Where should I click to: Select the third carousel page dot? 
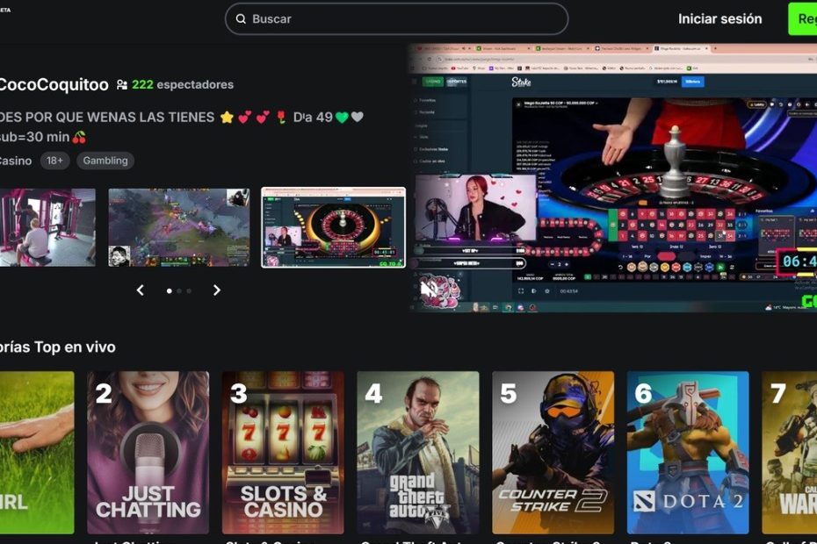(189, 291)
